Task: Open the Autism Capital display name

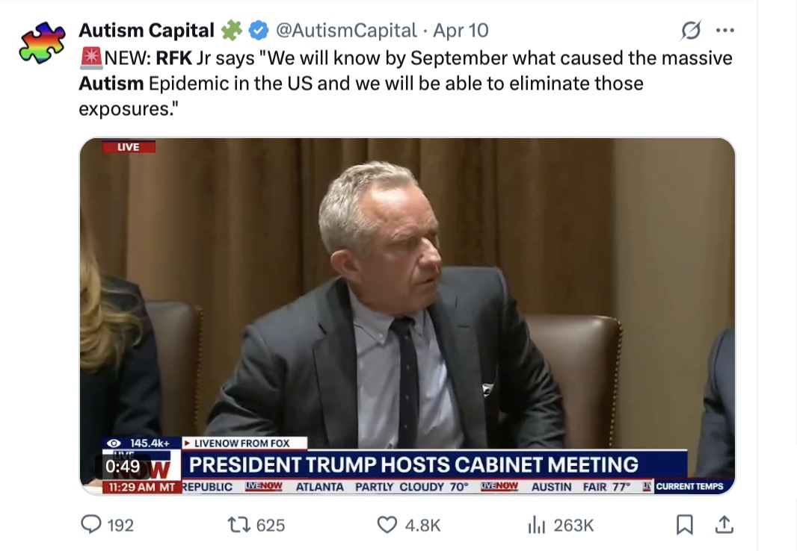Action: pyautogui.click(x=147, y=31)
